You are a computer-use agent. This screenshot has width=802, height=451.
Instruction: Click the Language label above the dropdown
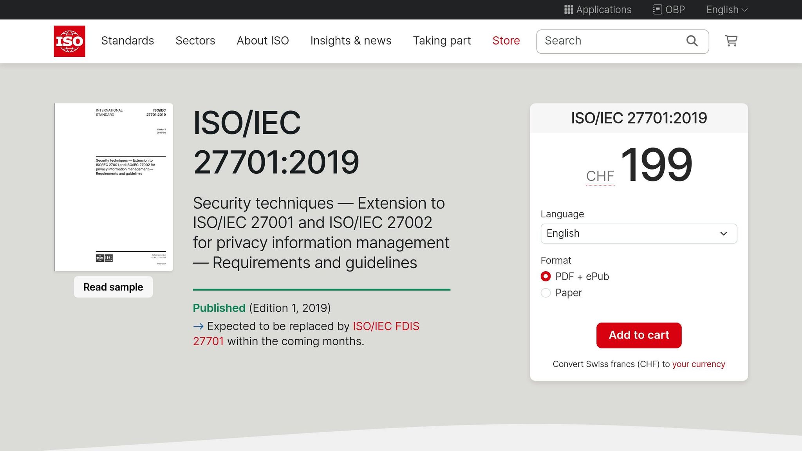pos(562,214)
